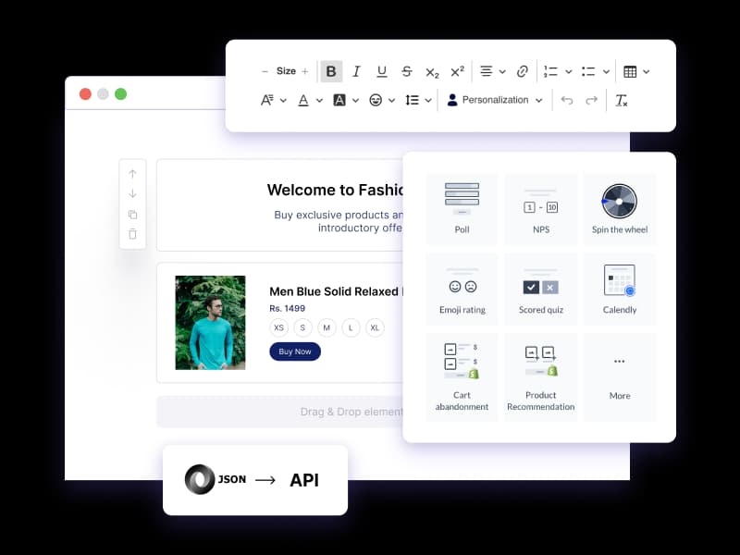The image size is (740, 555).
Task: Move block up with the up arrow
Action: coord(132,174)
